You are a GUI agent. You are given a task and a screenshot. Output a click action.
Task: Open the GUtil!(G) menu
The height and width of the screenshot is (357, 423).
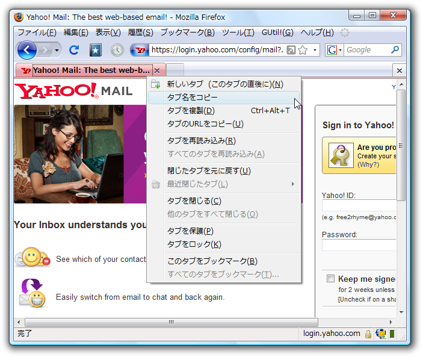tap(277, 33)
